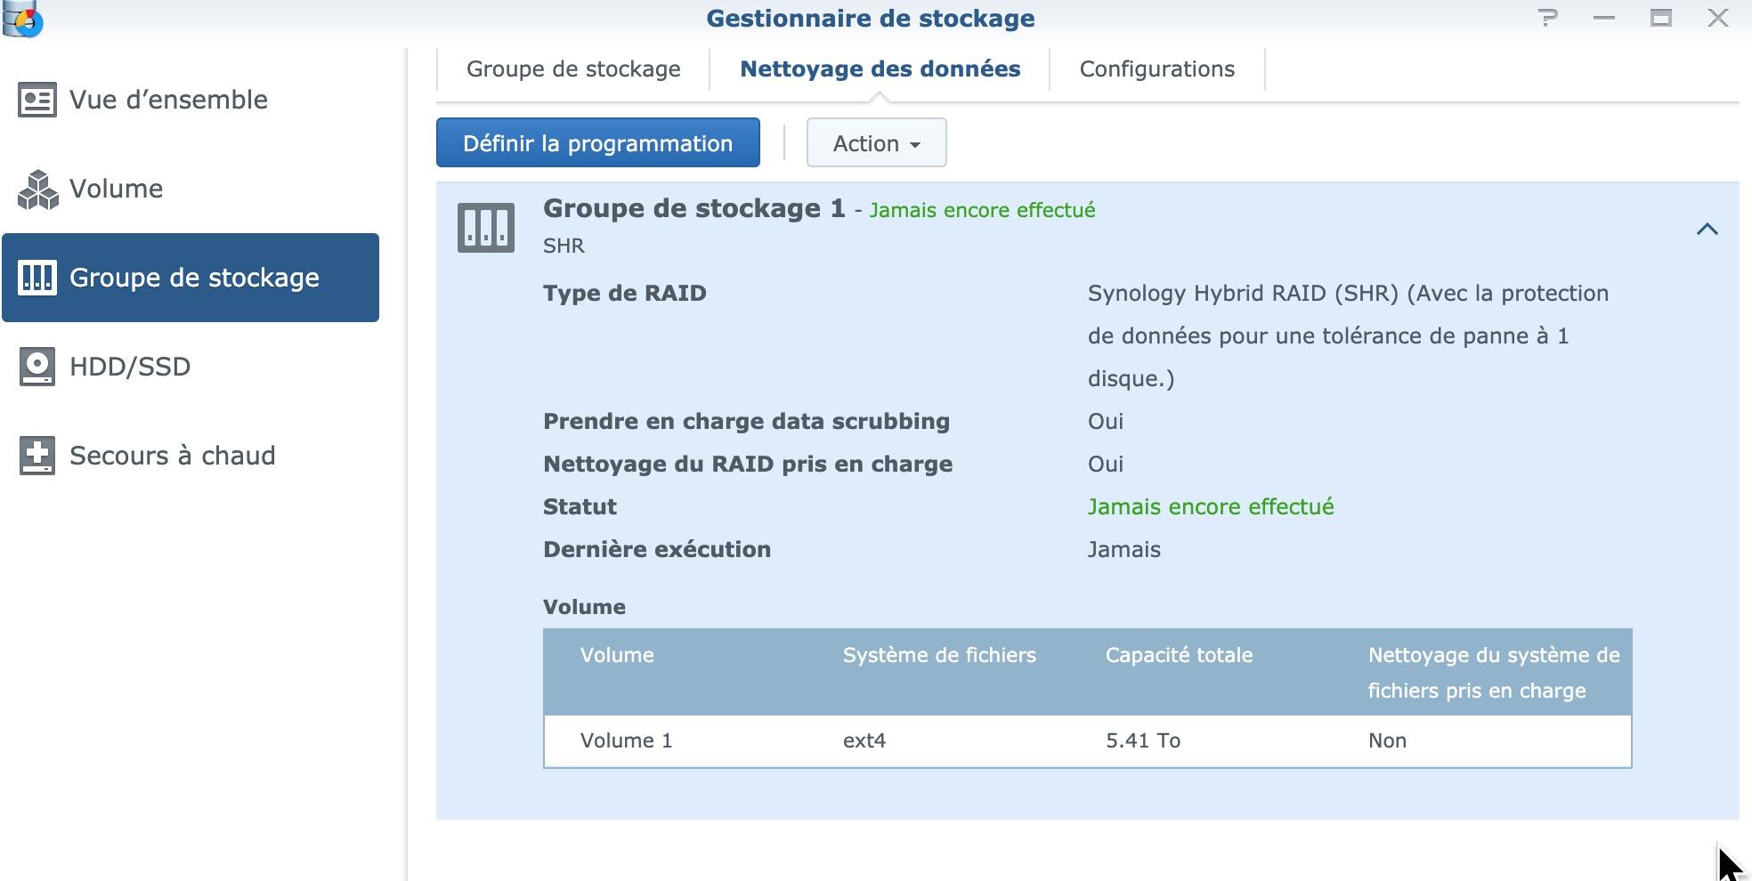
Task: Collapse the Groupe de stockage 1 panel
Action: (x=1707, y=230)
